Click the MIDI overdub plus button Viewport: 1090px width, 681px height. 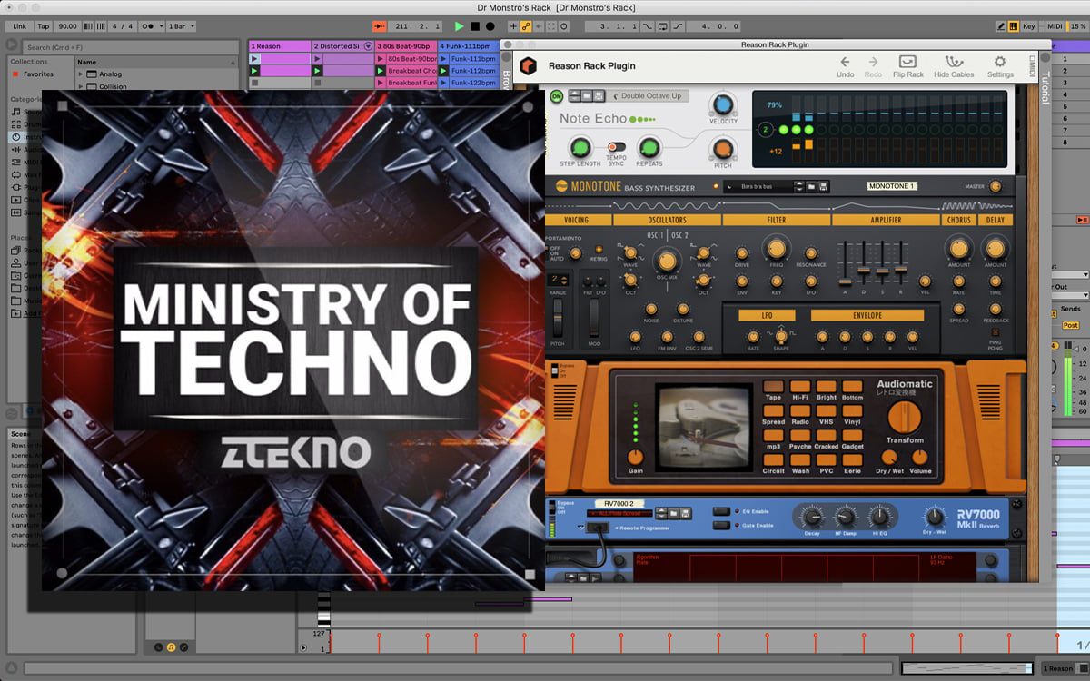513,26
